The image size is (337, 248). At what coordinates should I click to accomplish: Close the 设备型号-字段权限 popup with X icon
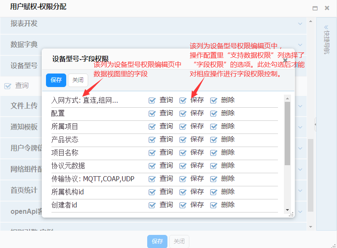pos(286,60)
